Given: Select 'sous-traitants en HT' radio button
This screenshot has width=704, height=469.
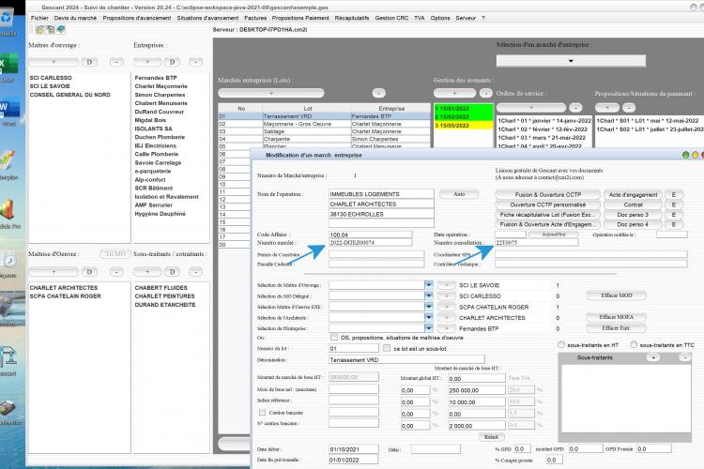Looking at the screenshot, I should point(561,344).
